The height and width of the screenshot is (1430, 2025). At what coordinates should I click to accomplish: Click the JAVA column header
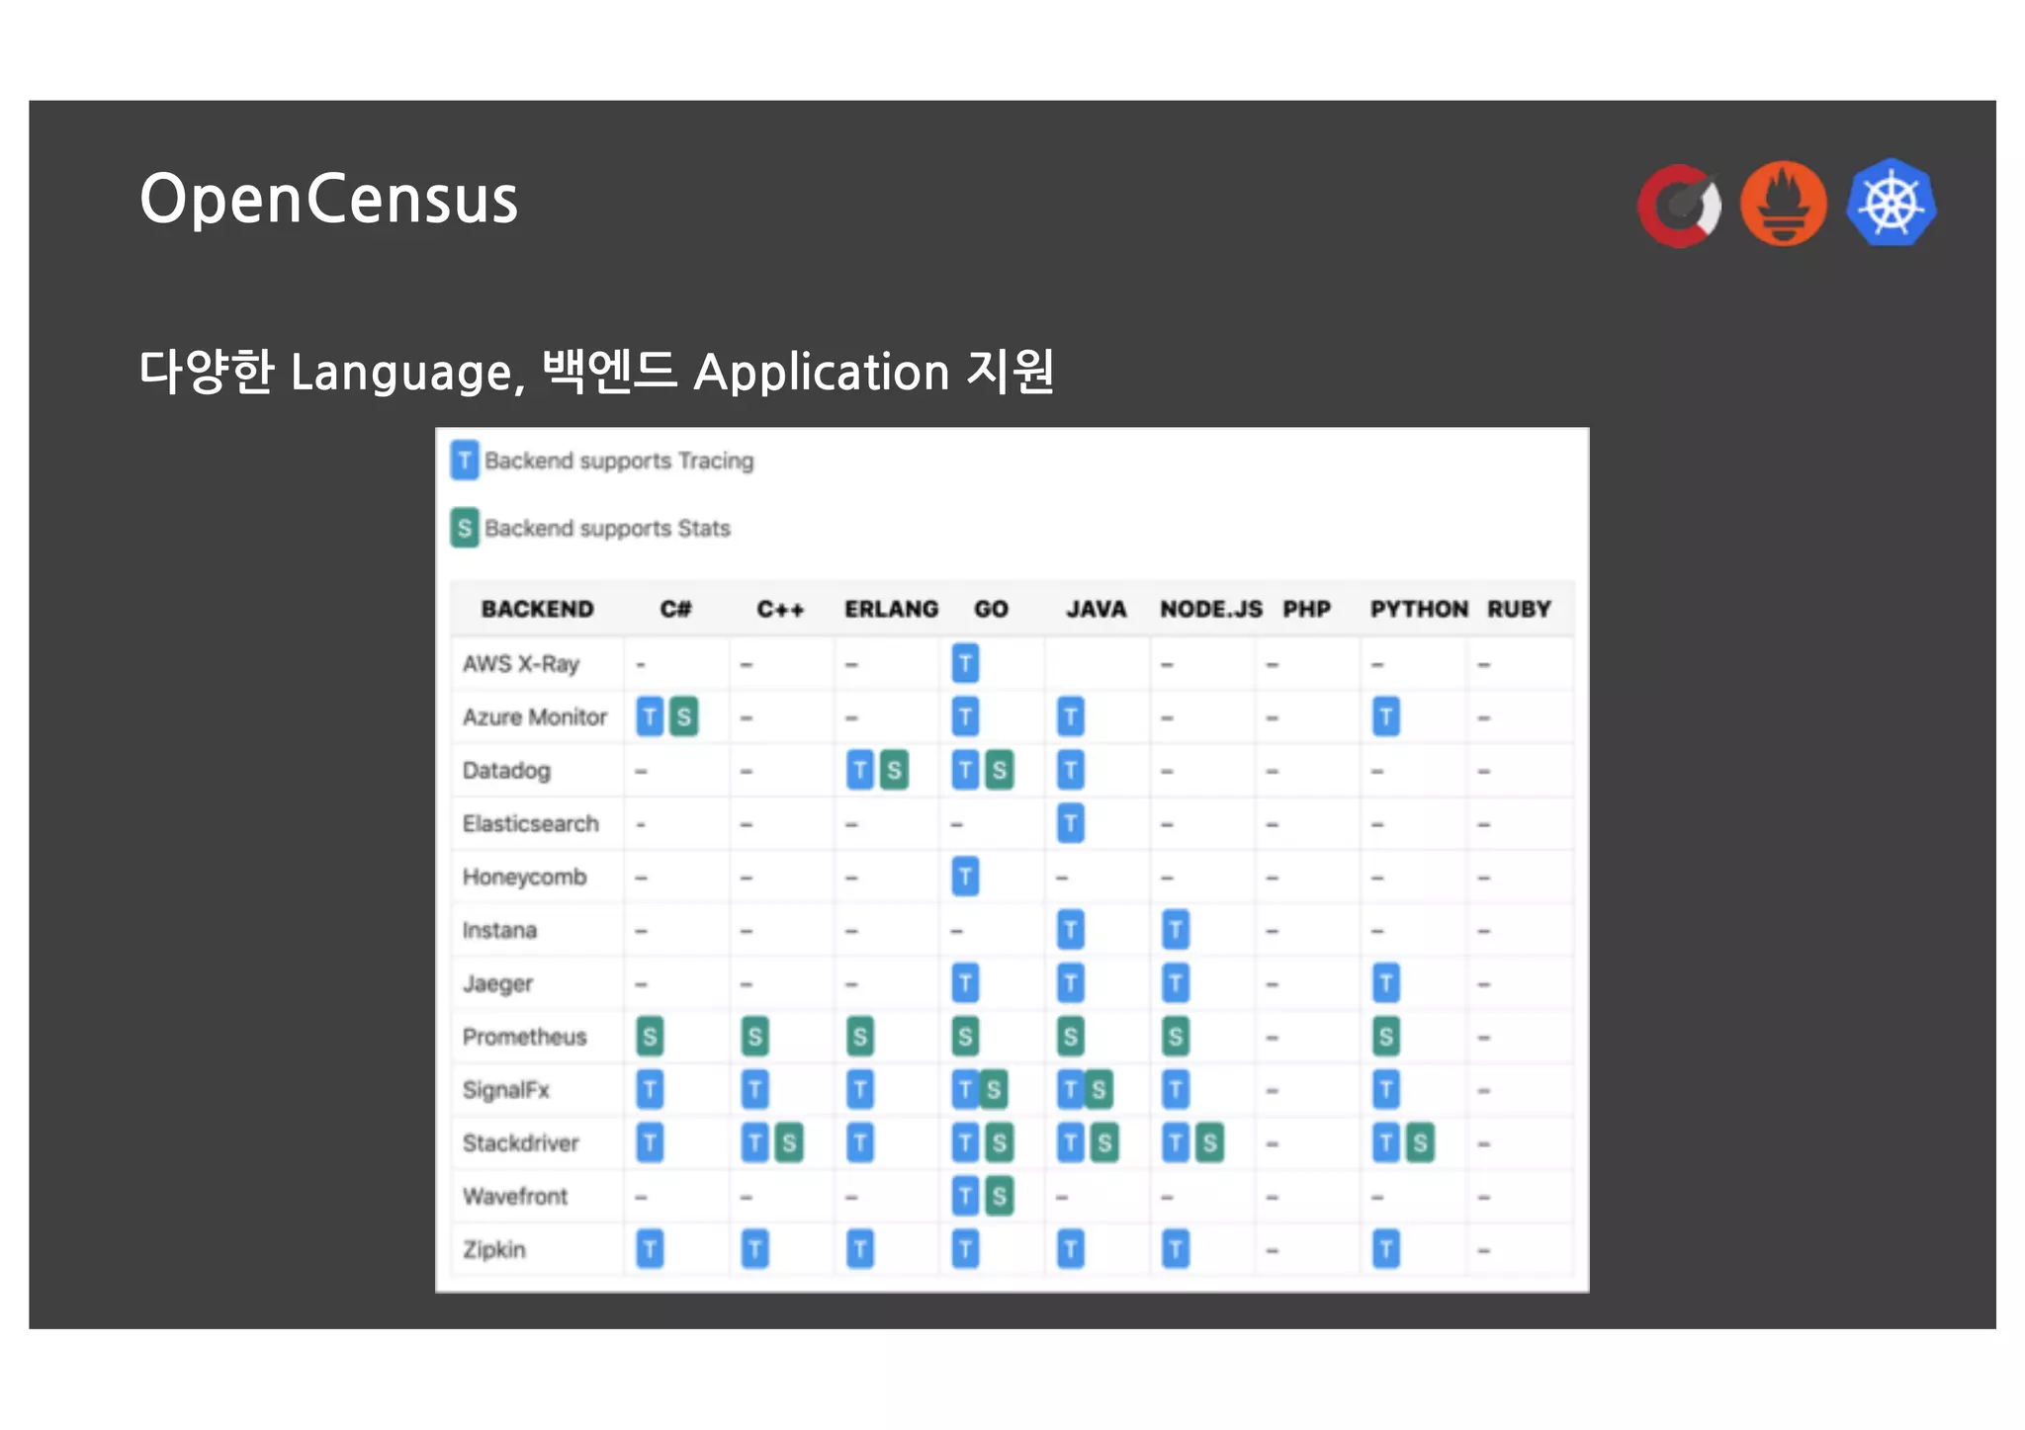(x=1096, y=609)
